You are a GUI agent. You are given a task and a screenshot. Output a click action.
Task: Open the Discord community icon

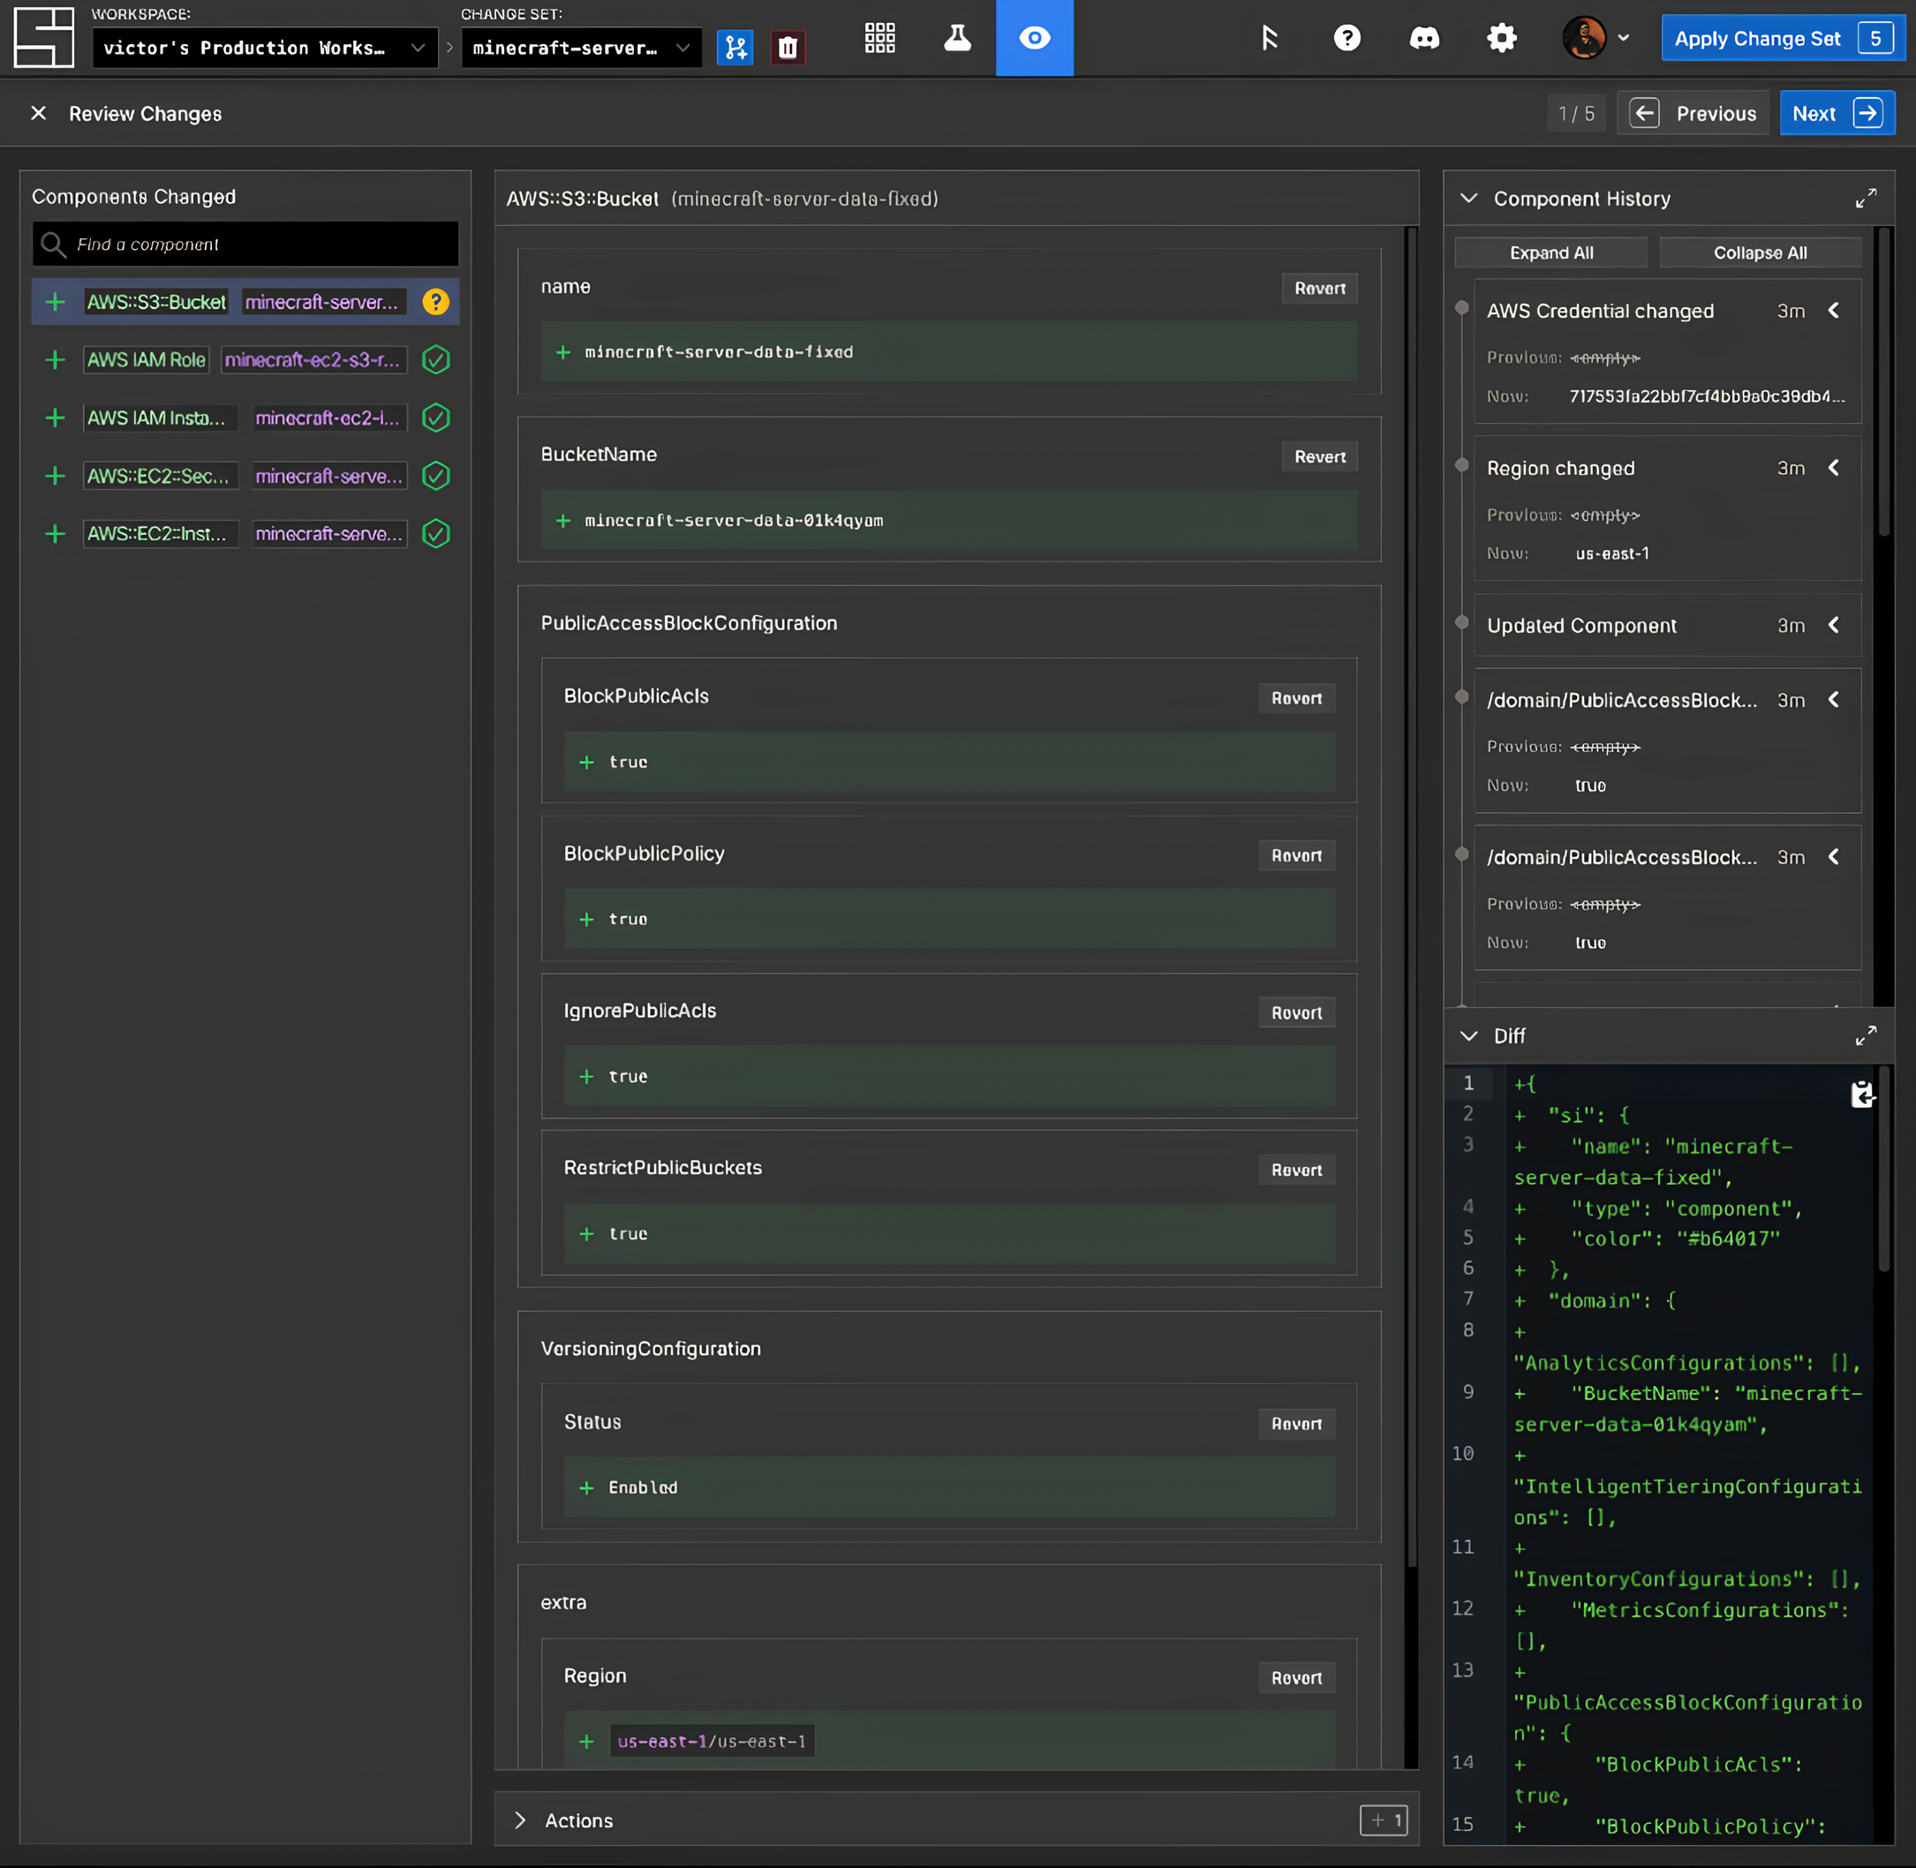1424,38
